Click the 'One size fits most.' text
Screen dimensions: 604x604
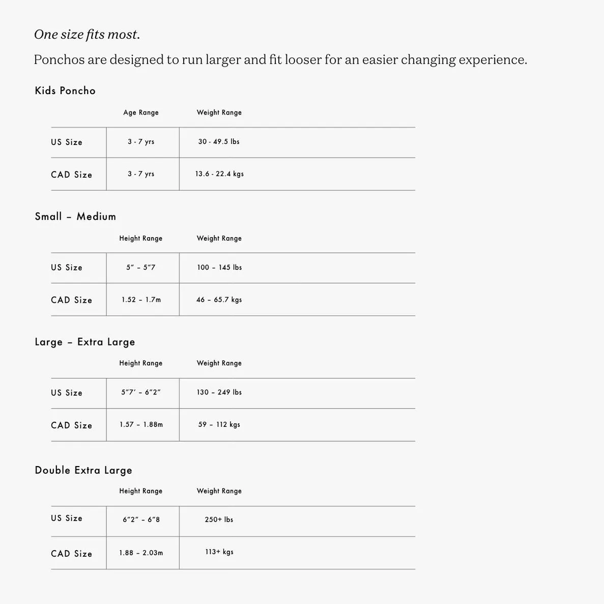87,35
